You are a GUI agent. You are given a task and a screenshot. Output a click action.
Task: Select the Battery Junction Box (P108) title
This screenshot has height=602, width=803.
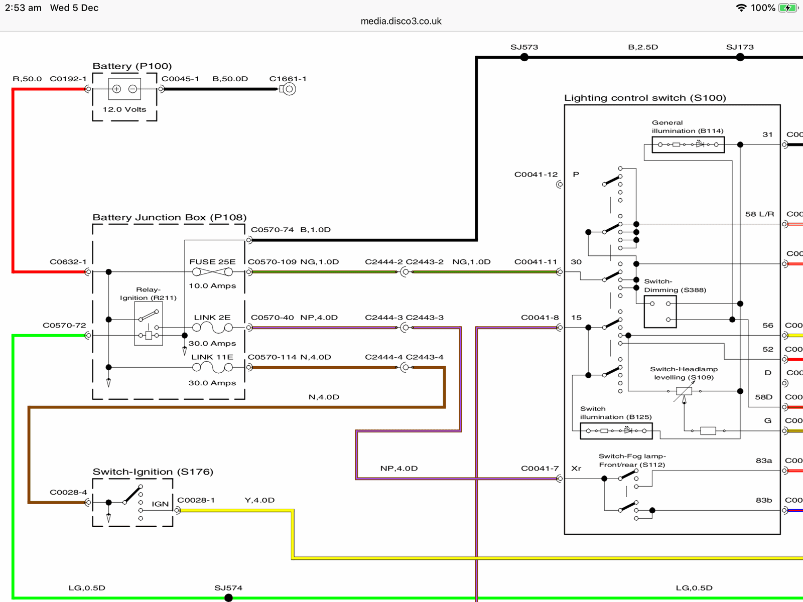point(170,218)
